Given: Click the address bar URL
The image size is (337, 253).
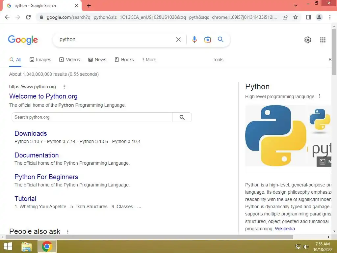Looking at the screenshot, I should pos(162,17).
